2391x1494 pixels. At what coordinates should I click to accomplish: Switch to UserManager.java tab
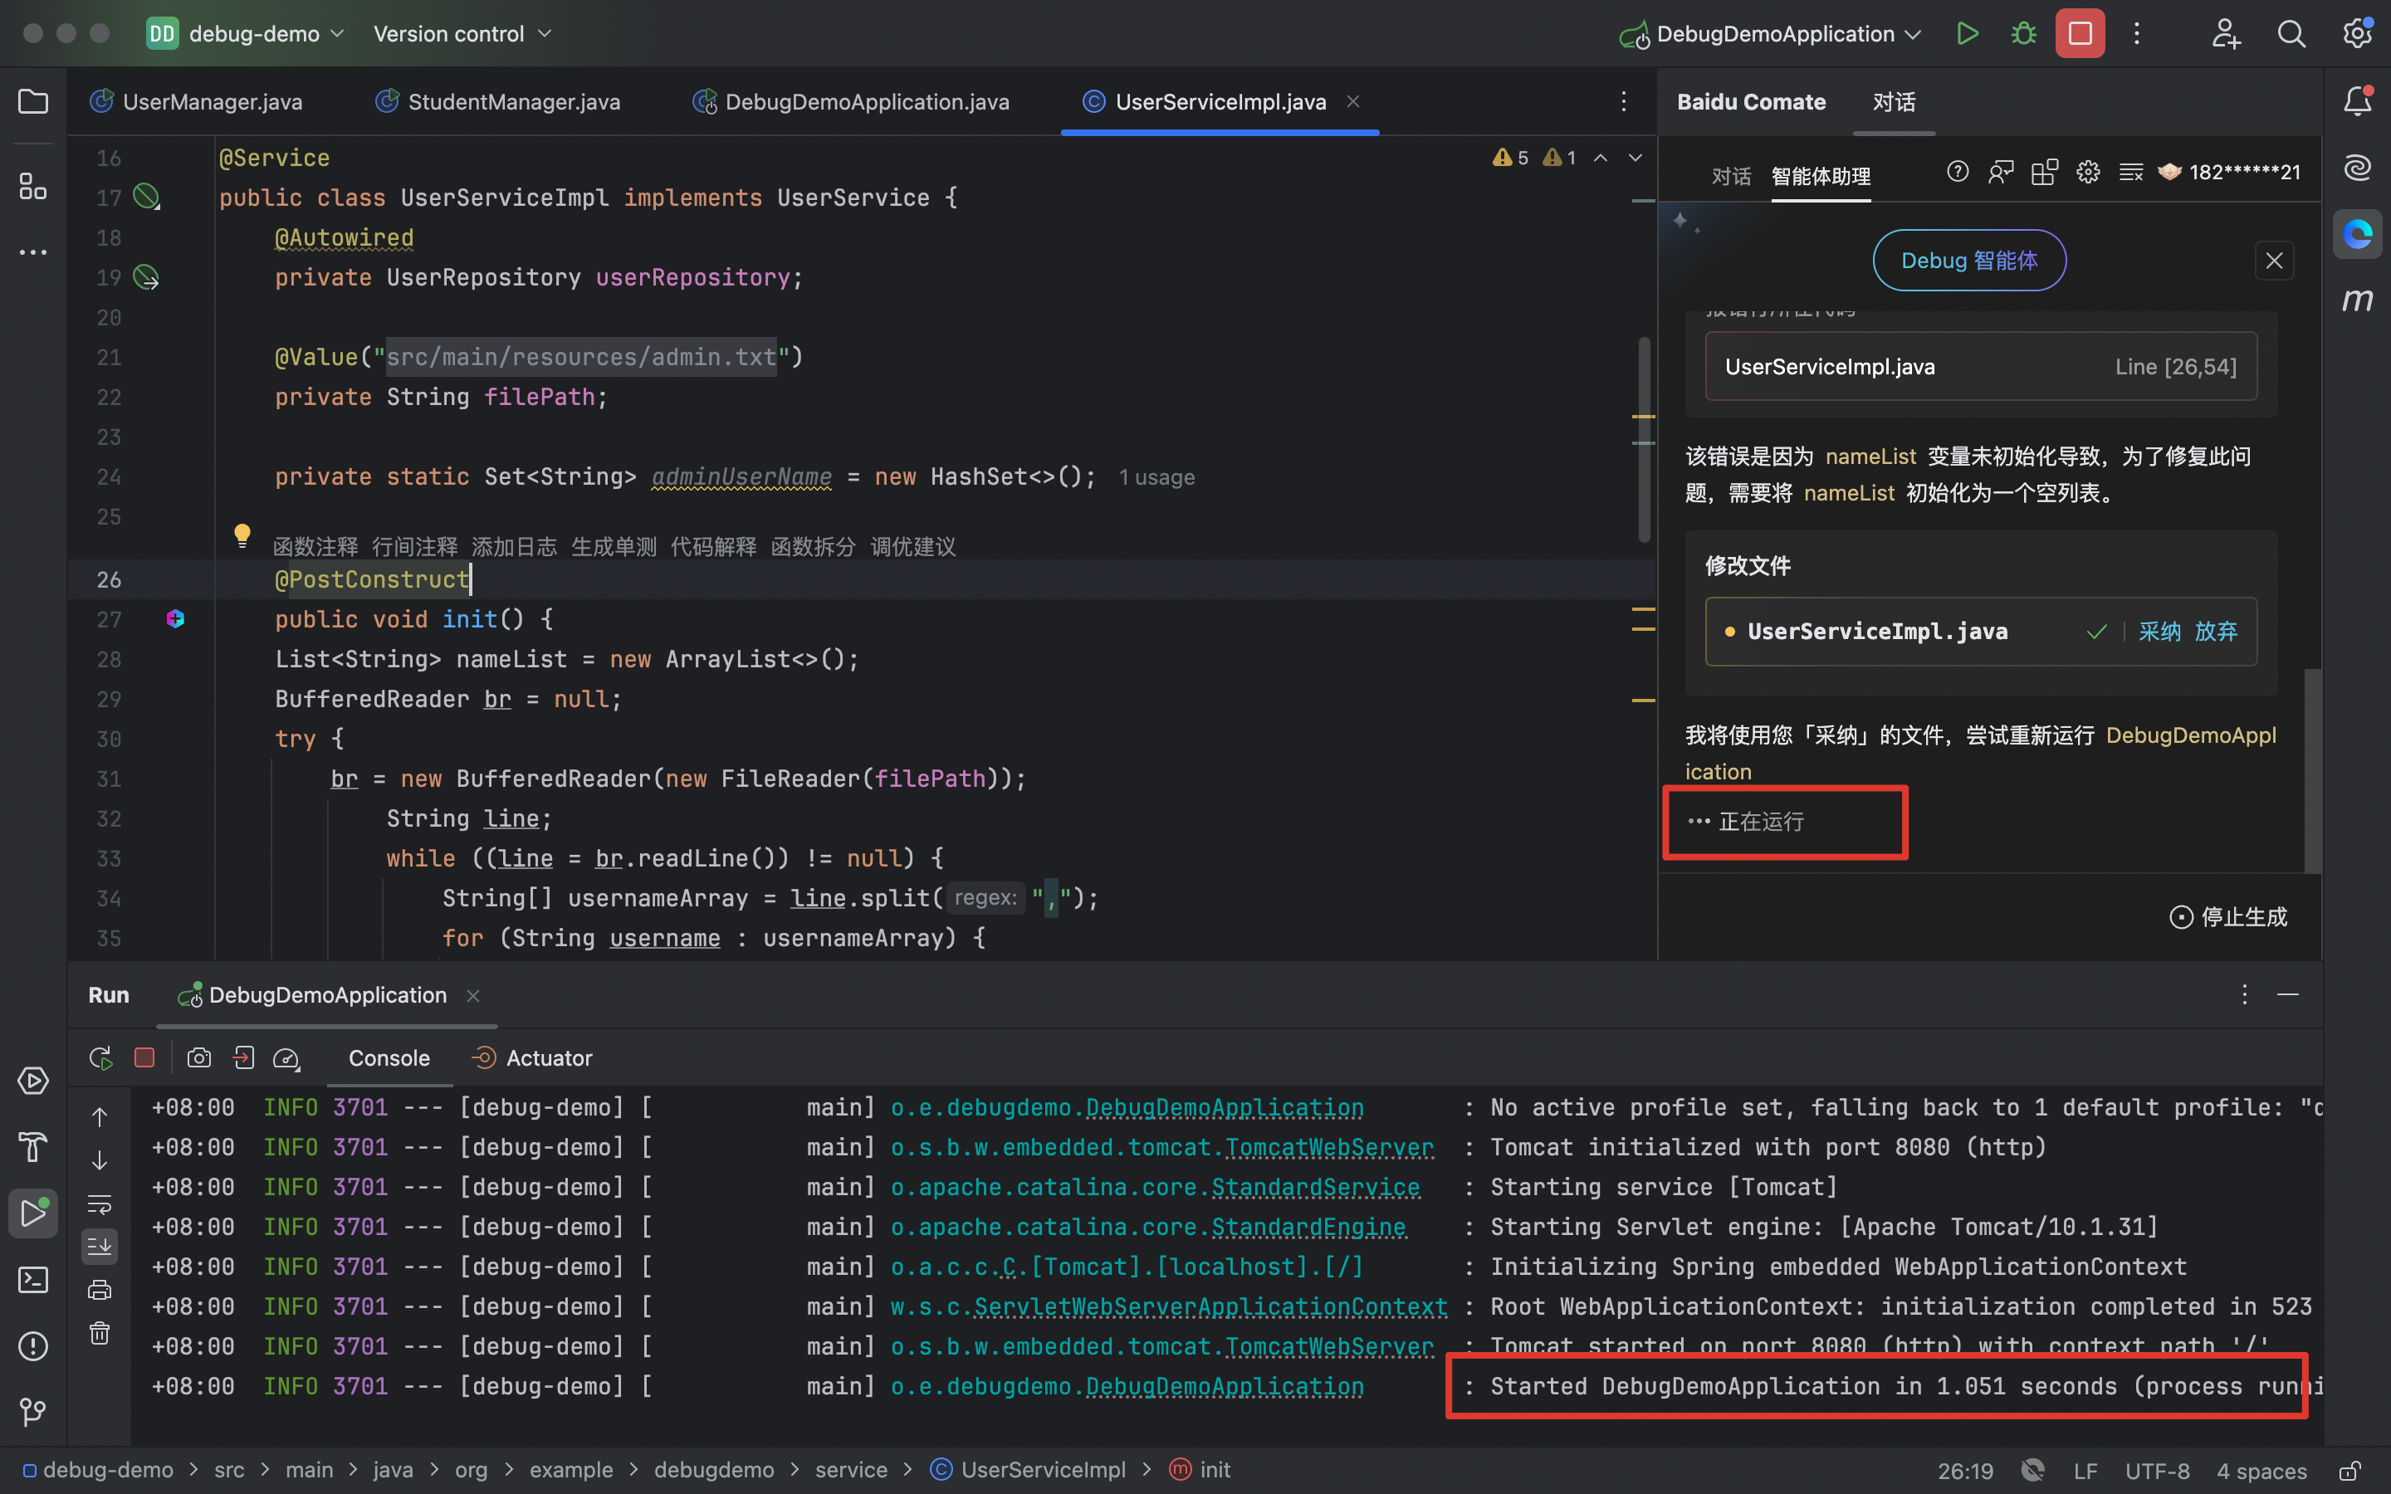pyautogui.click(x=196, y=102)
